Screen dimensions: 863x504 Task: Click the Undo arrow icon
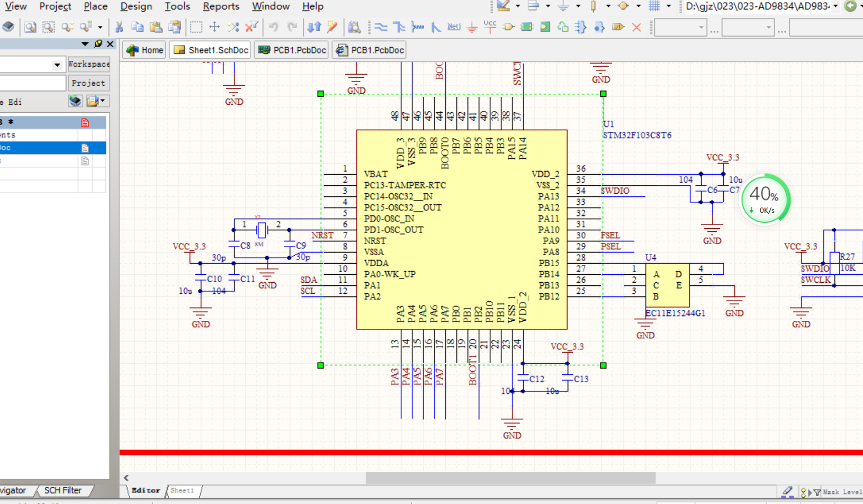[x=273, y=27]
